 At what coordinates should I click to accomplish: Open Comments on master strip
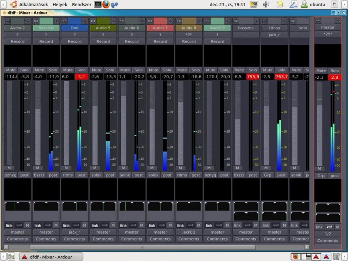point(328,241)
